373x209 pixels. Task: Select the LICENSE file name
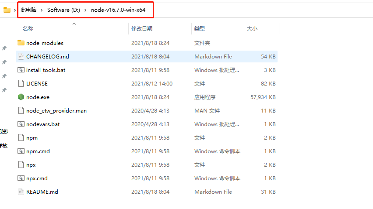click(37, 84)
